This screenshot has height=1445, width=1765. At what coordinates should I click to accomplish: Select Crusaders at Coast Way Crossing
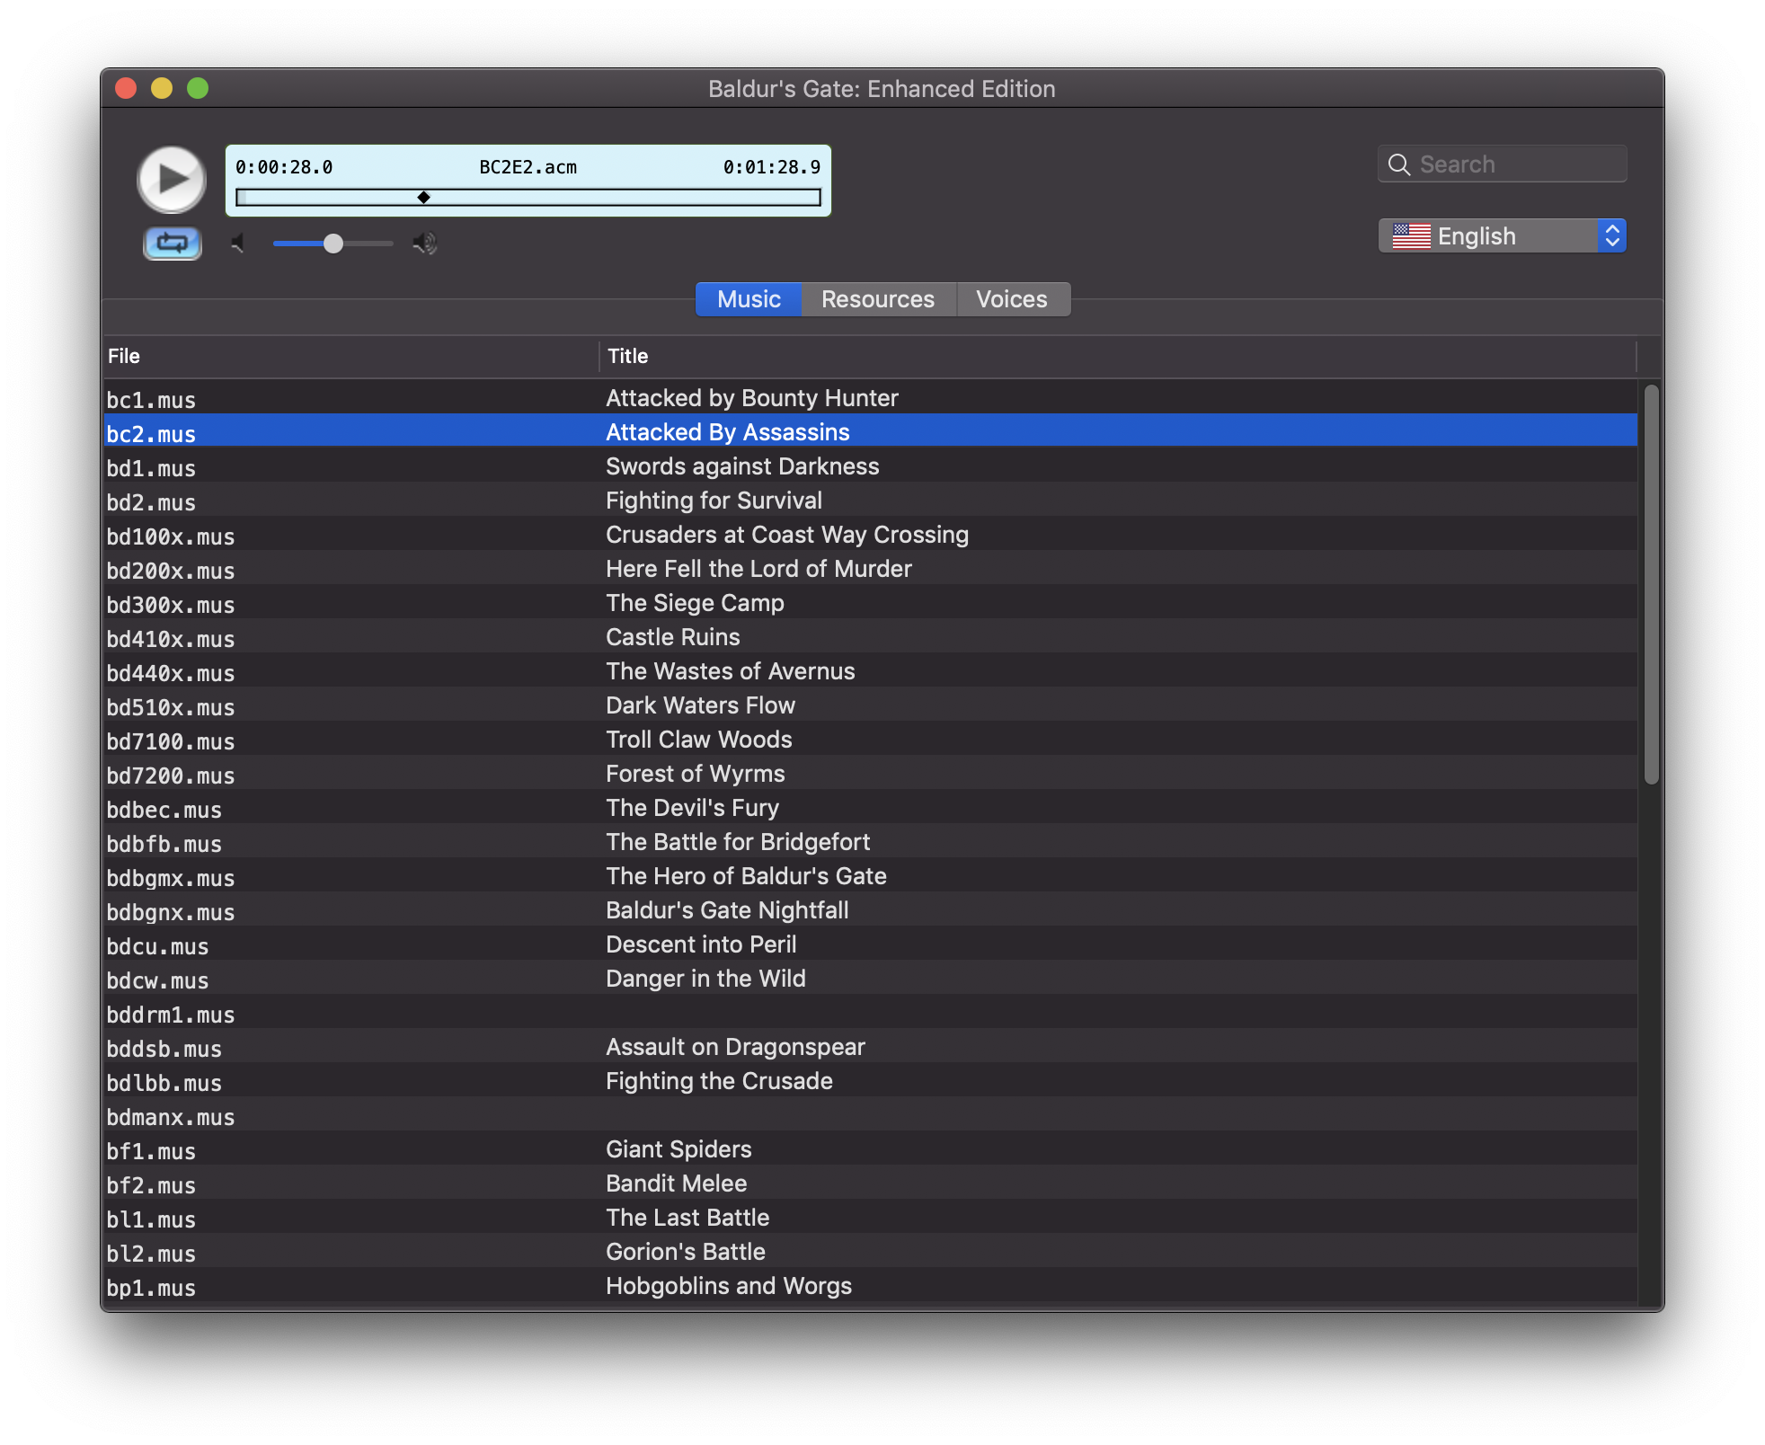pos(870,535)
